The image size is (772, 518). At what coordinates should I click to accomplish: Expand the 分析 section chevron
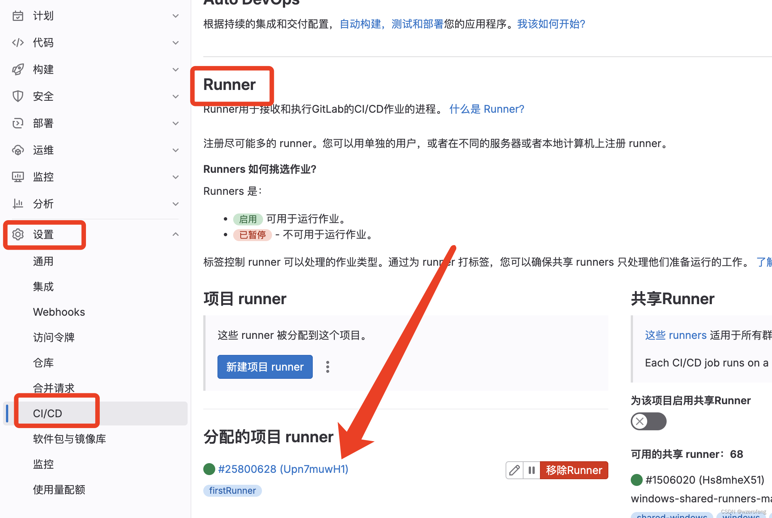coord(176,204)
